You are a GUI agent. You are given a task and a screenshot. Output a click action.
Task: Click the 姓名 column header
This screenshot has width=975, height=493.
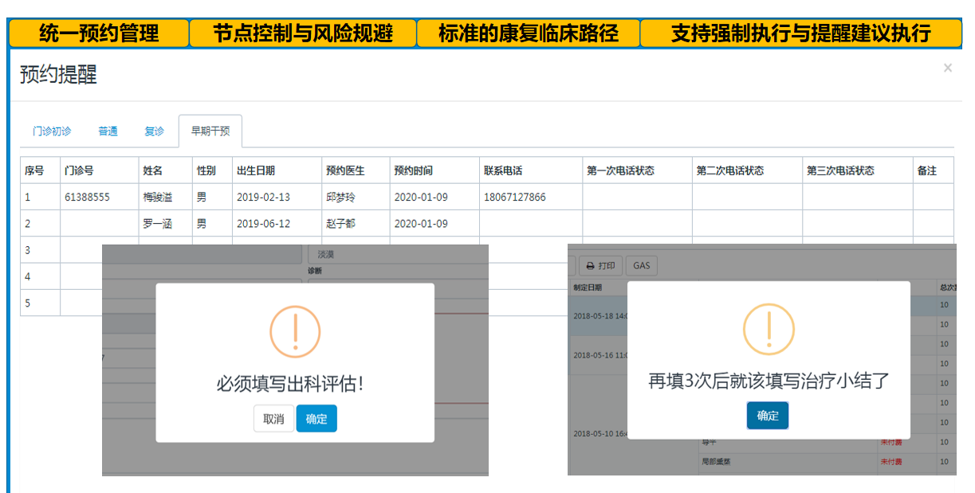(165, 170)
